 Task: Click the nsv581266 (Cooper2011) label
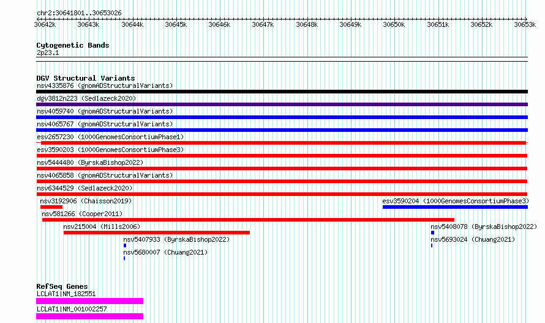82,214
